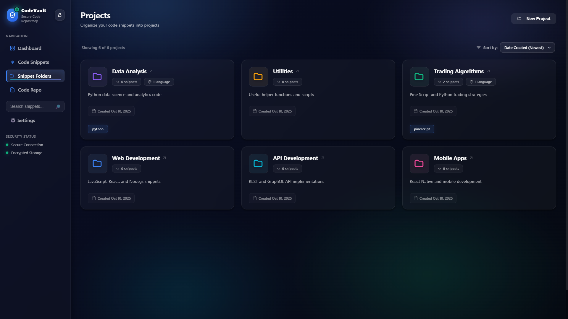Viewport: 568px width, 319px height.
Task: Click the python tag on Data Analysis
Action: coord(98,129)
